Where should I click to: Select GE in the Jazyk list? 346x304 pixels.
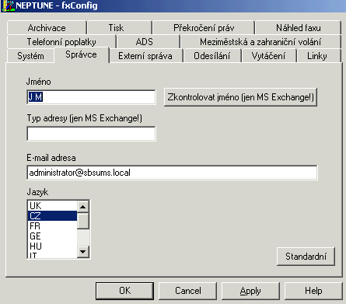(52, 236)
